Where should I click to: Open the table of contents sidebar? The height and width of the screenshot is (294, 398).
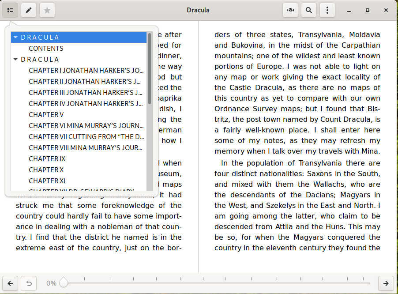point(10,10)
